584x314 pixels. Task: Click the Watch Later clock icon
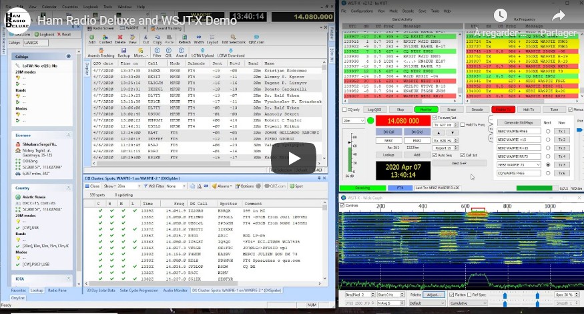[x=500, y=15]
